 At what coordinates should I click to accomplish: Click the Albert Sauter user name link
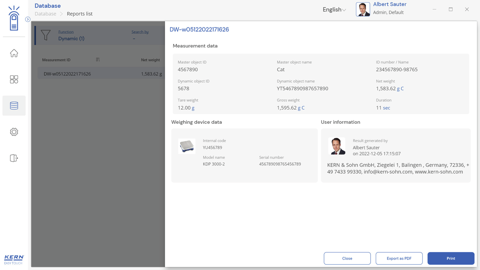pos(390,4)
